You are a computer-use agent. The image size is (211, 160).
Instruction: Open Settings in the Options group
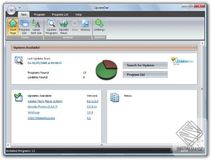click(x=99, y=25)
